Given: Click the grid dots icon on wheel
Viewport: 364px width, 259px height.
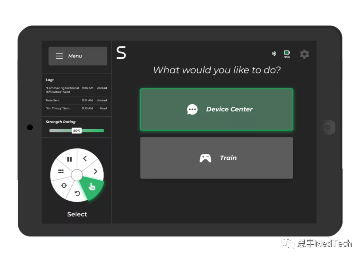Looking at the screenshot, I should coord(61,171).
